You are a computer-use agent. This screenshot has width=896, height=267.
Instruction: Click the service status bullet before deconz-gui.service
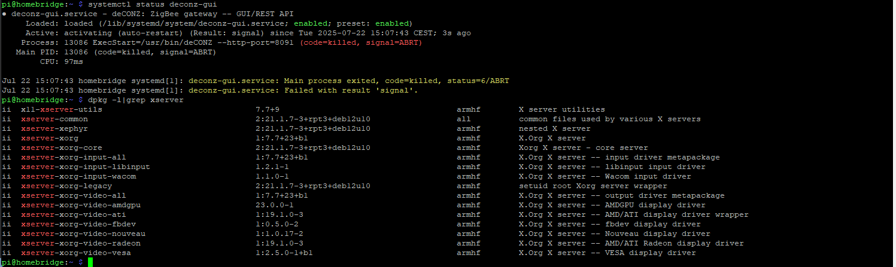click(x=4, y=14)
